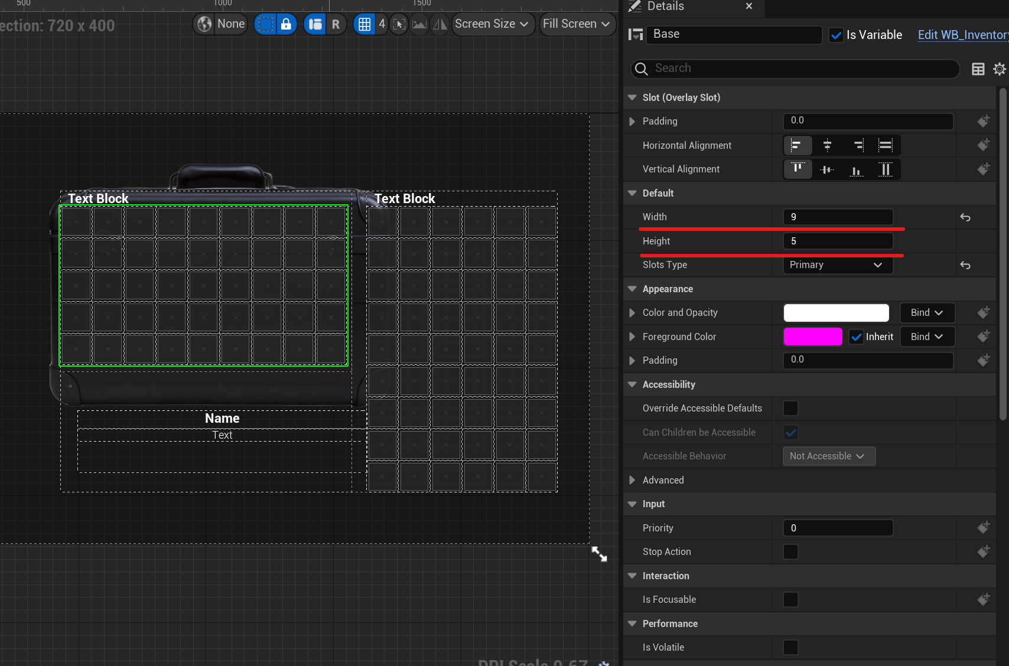Collapse the Appearance section
Image resolution: width=1009 pixels, height=666 pixels.
[632, 289]
